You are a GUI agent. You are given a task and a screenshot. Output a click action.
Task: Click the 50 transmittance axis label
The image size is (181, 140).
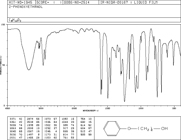coord(4,65)
